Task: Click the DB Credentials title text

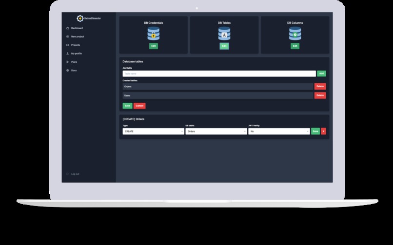Action: 154,23
